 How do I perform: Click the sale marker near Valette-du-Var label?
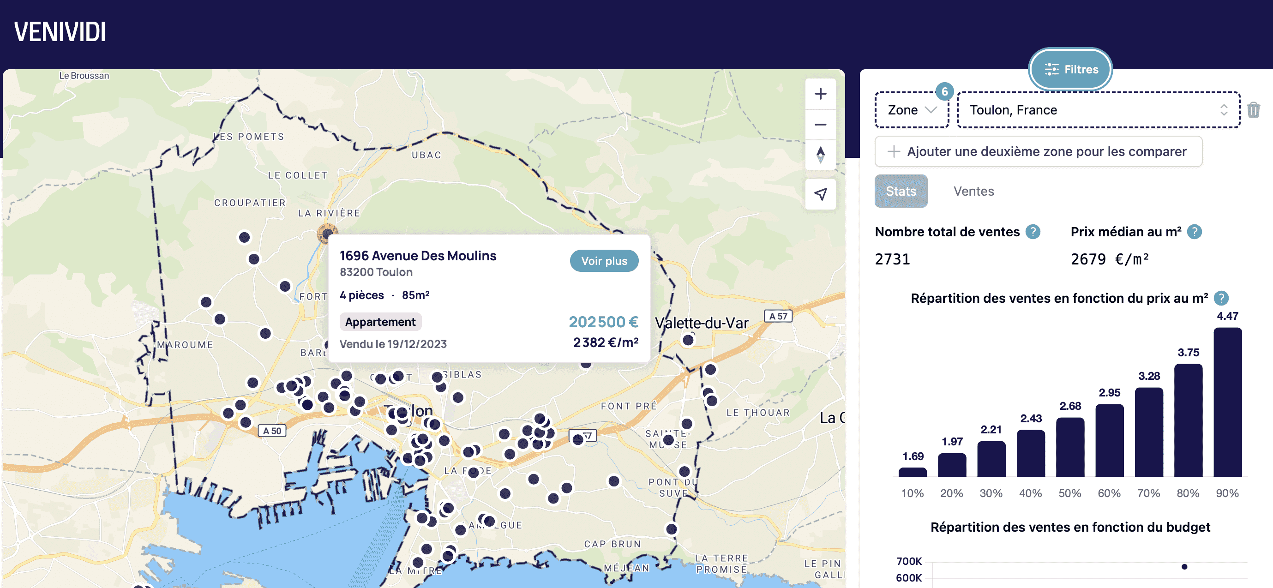[x=688, y=340]
